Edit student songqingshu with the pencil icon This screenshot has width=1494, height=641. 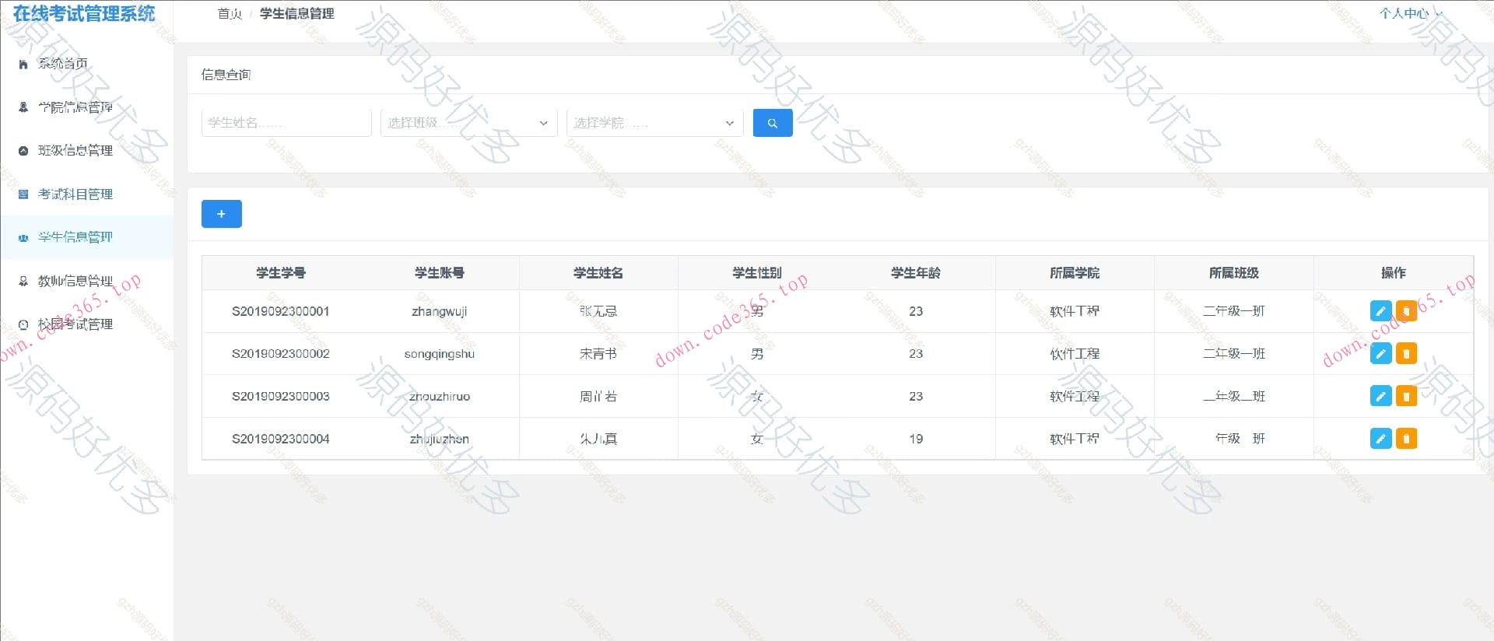tap(1380, 354)
